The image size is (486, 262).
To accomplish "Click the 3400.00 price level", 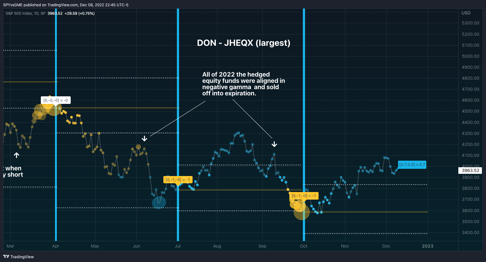I will click(x=471, y=233).
